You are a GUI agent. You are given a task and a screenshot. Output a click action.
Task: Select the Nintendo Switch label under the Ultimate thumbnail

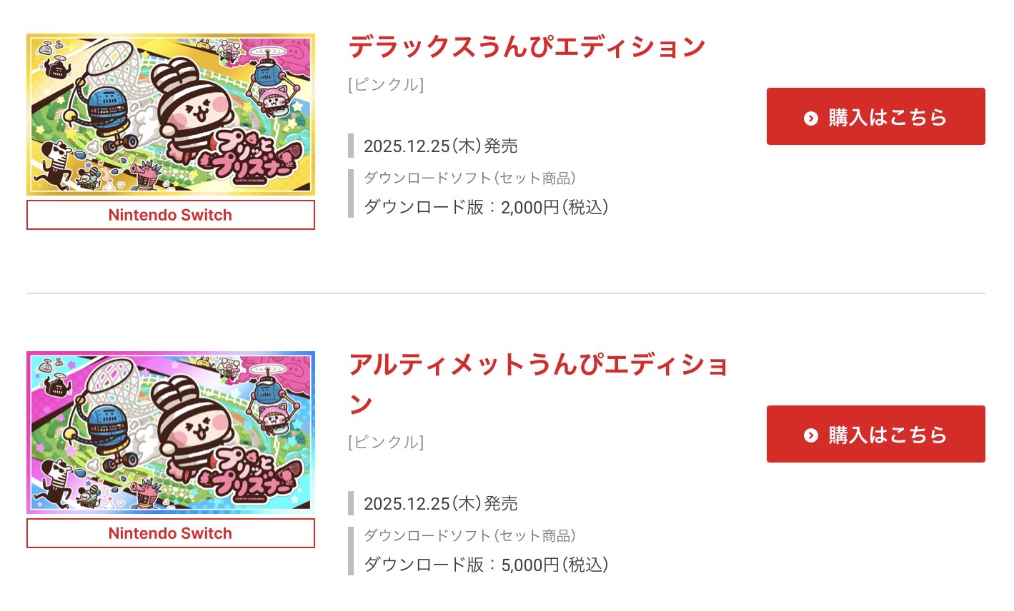[171, 533]
